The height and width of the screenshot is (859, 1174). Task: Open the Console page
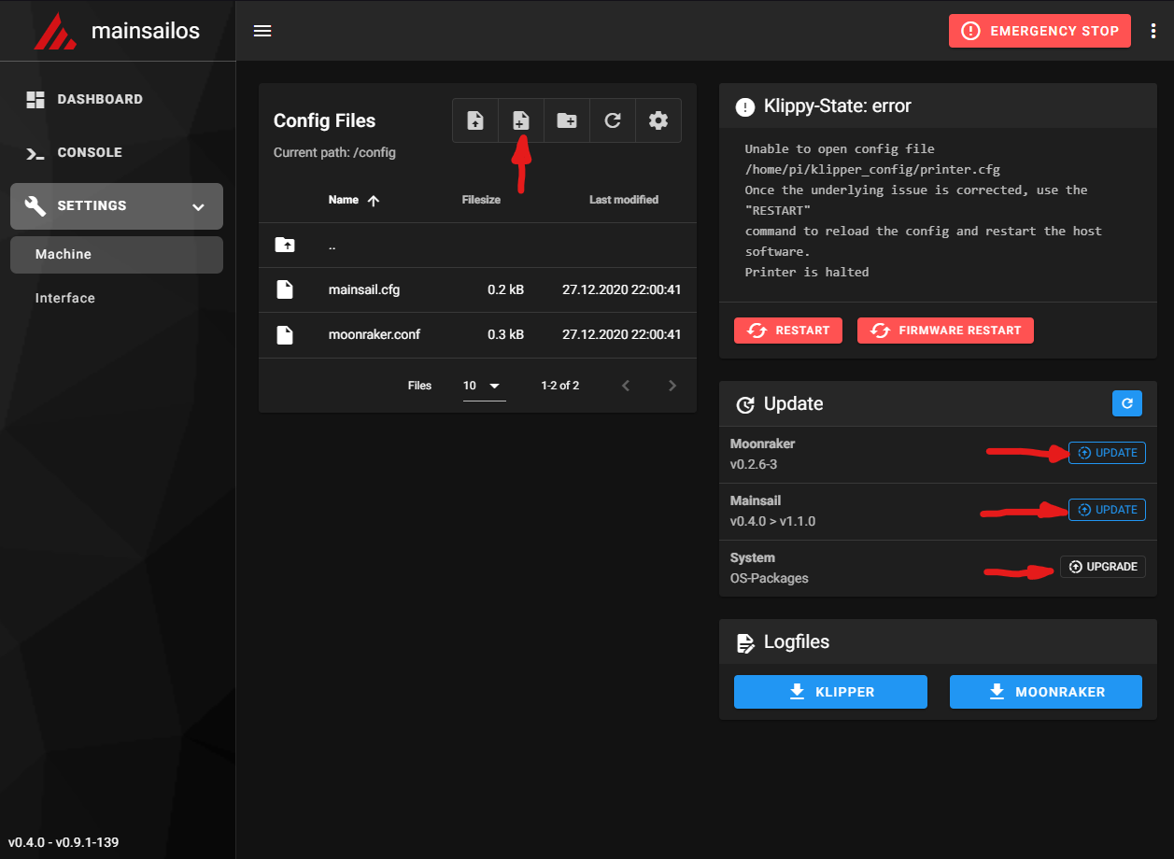pos(90,152)
